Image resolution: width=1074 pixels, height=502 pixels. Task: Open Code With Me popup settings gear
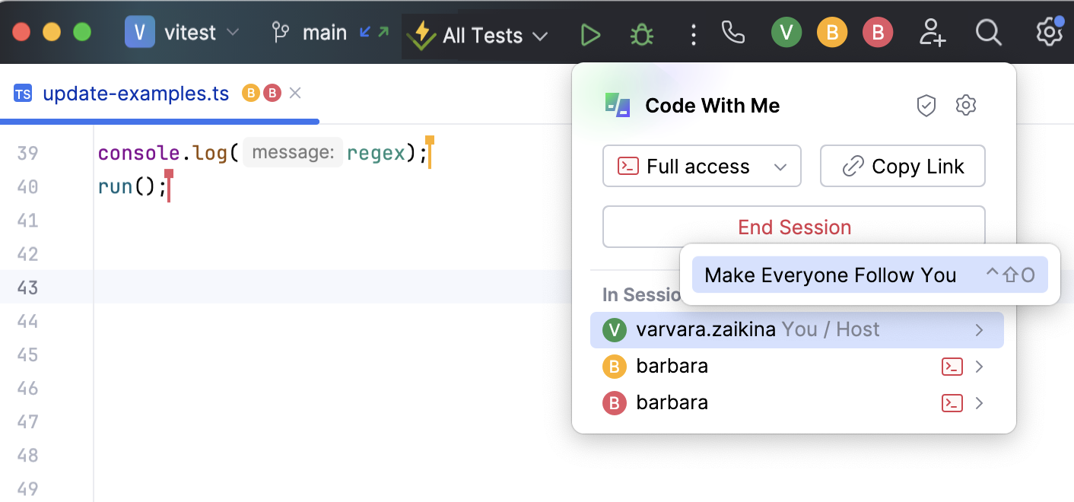(x=965, y=106)
